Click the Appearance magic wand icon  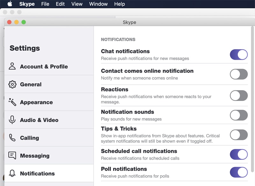[12, 102]
